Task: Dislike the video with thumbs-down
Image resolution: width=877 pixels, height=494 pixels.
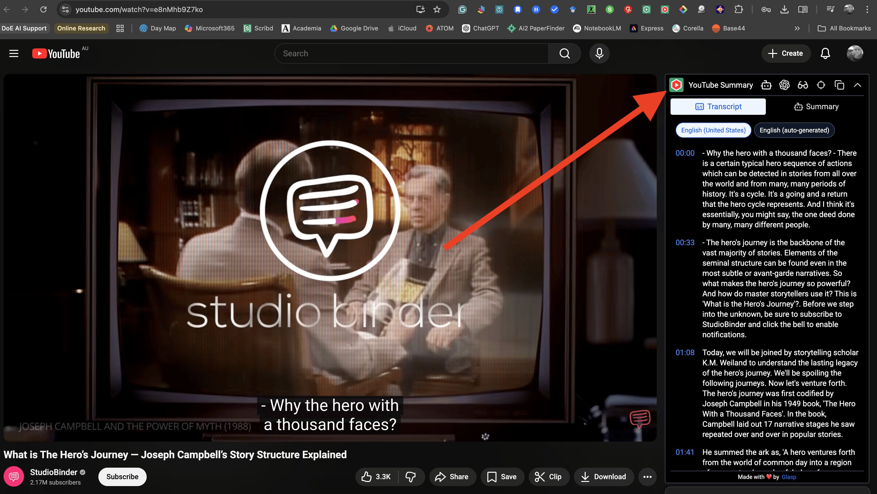Action: tap(410, 477)
